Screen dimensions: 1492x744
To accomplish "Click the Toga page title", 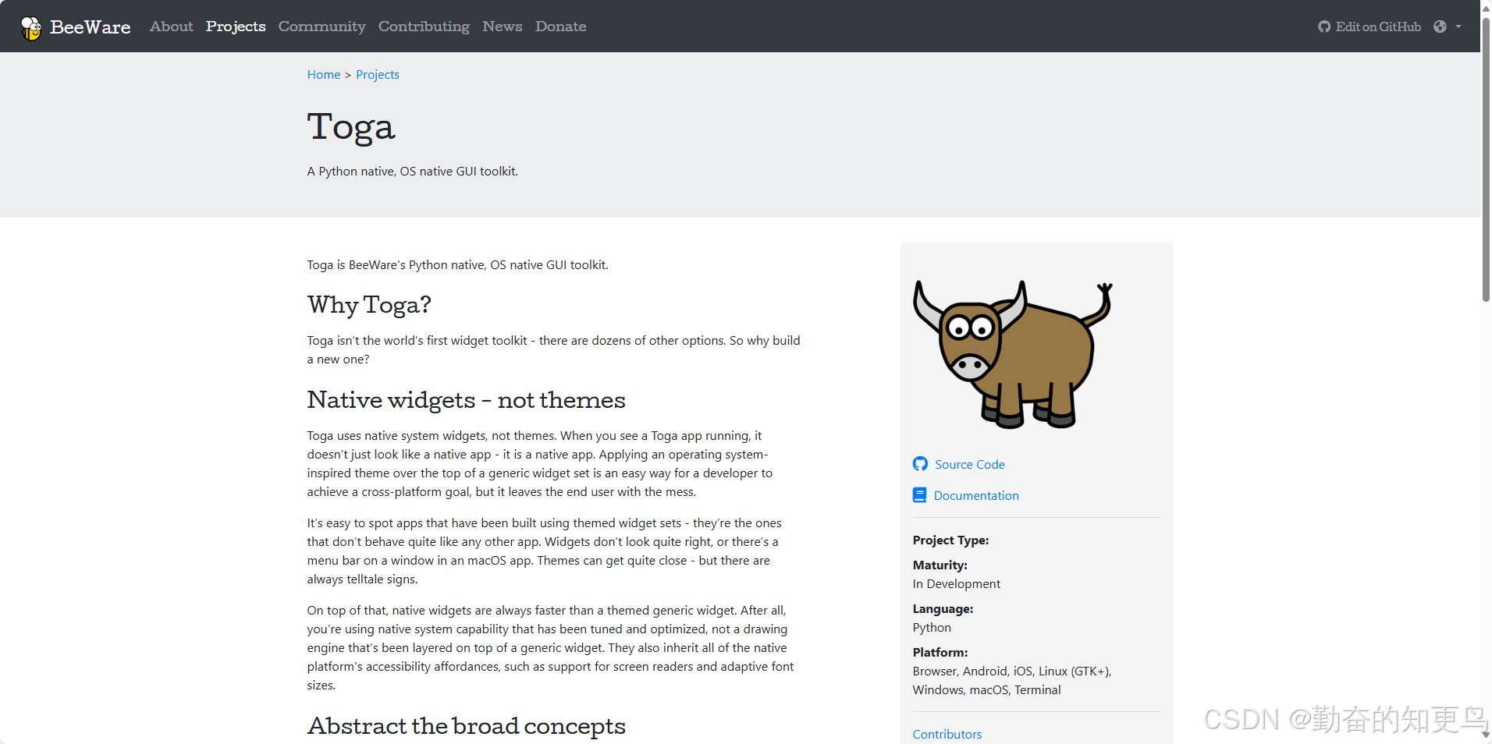I will tap(351, 128).
